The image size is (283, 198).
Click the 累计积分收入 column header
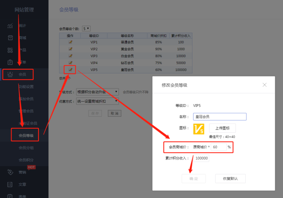tap(181, 36)
